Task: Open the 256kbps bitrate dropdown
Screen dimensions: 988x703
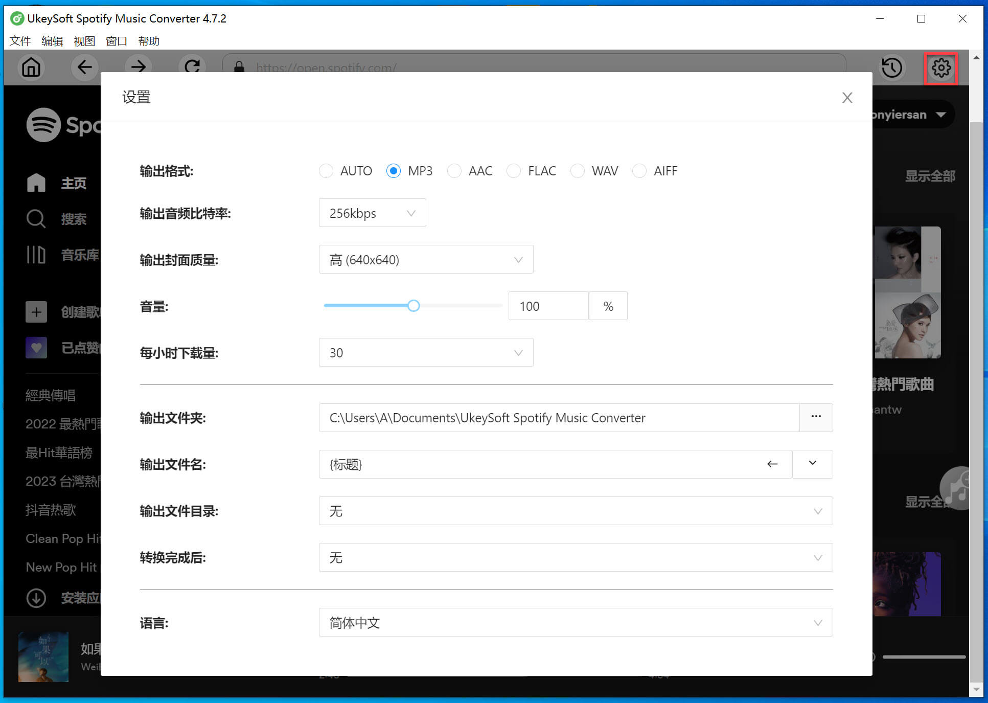Action: [x=372, y=213]
